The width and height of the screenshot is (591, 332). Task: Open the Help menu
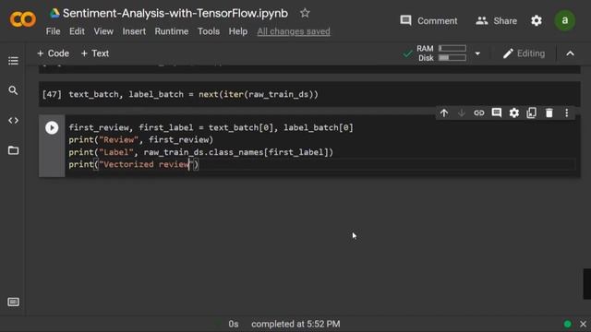pos(238,31)
